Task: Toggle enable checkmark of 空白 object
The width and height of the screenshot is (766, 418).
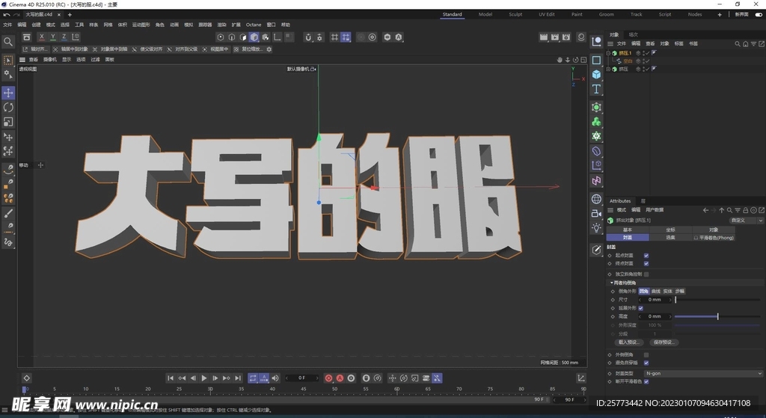Action: pyautogui.click(x=647, y=61)
